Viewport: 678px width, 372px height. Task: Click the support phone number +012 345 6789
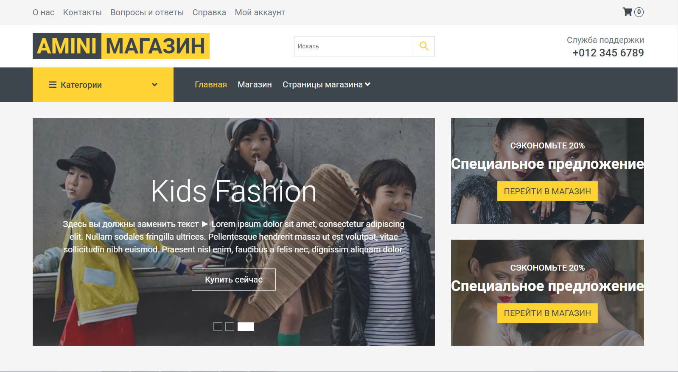(x=608, y=53)
